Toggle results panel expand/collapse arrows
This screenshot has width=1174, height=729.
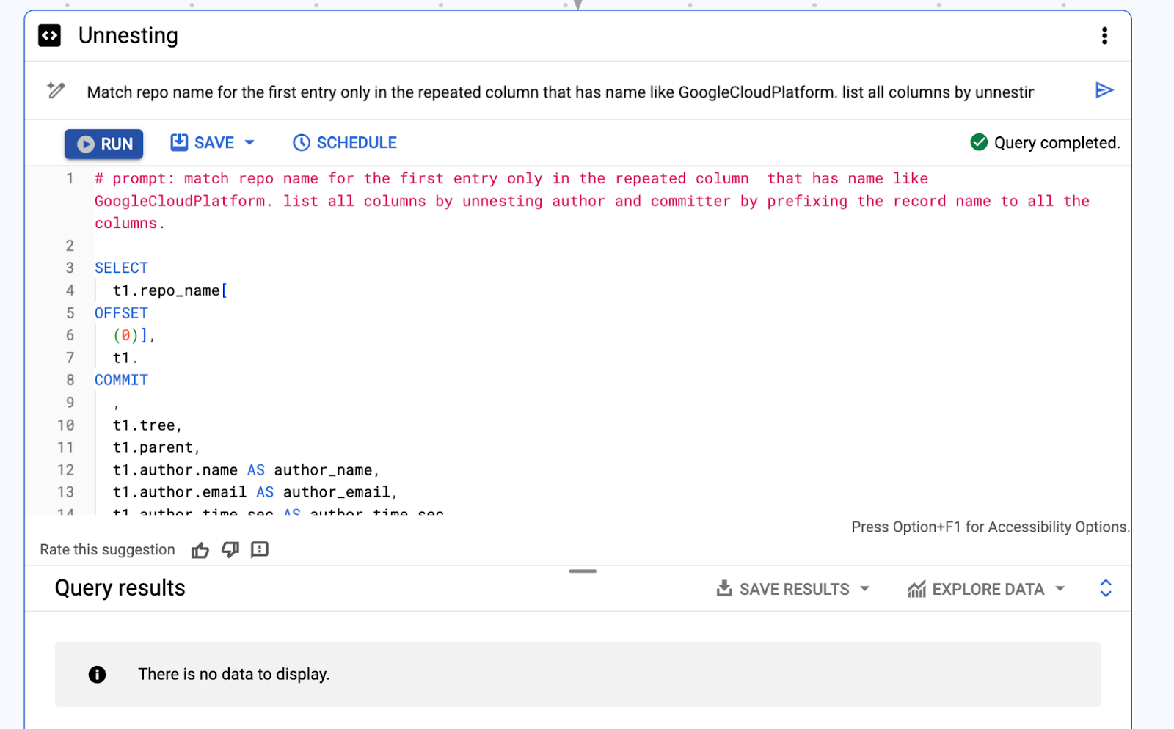point(1106,588)
